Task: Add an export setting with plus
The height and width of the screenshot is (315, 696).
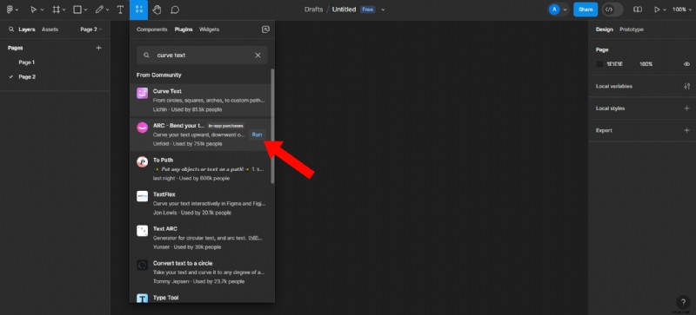Action: 686,130
